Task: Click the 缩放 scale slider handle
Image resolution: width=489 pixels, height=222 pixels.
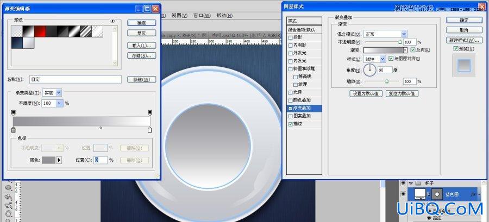Action: (x=387, y=81)
